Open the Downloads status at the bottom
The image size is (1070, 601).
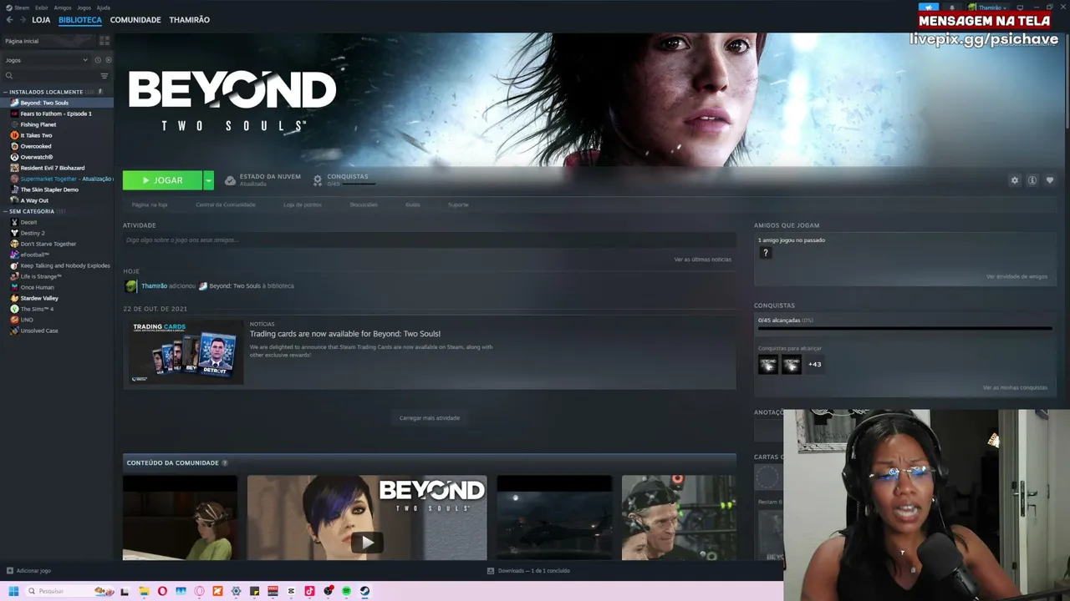(528, 571)
